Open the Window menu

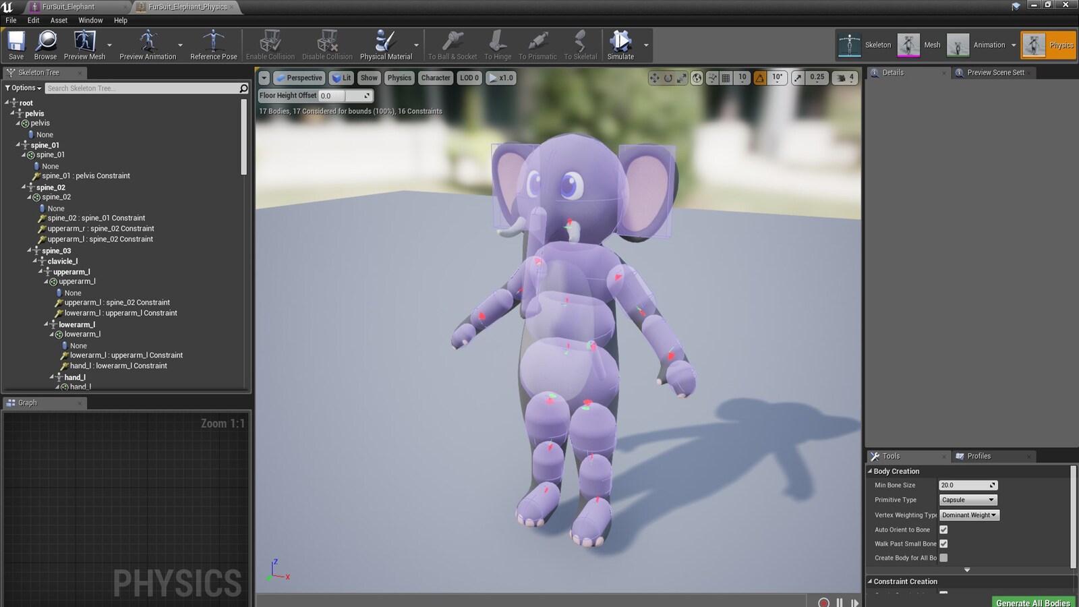click(90, 20)
